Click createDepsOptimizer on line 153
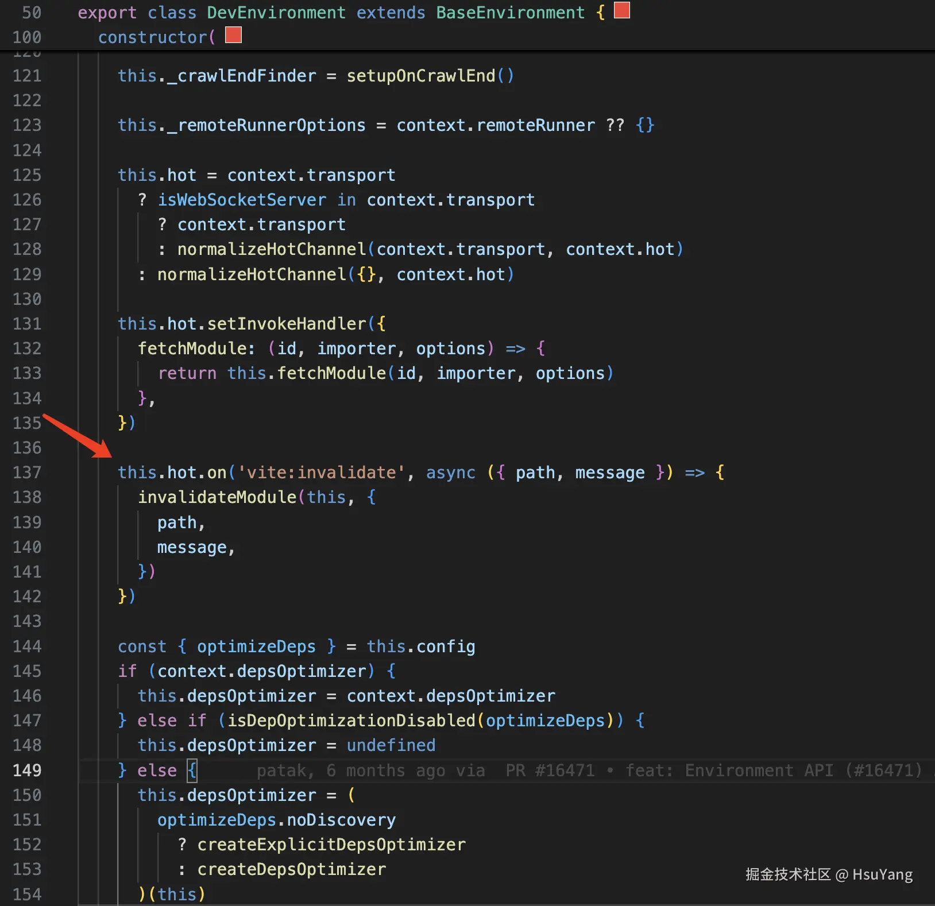 291,869
